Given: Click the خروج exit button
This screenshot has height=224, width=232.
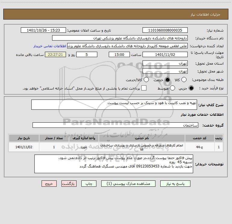Looking at the screenshot, I should point(49,184).
